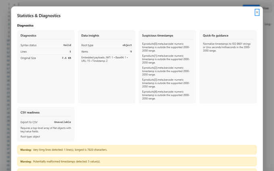Screen dimensions: 274x171
Task: Click the 'Potentially malformed timestamps detected' warning banner
Action: click(137, 161)
